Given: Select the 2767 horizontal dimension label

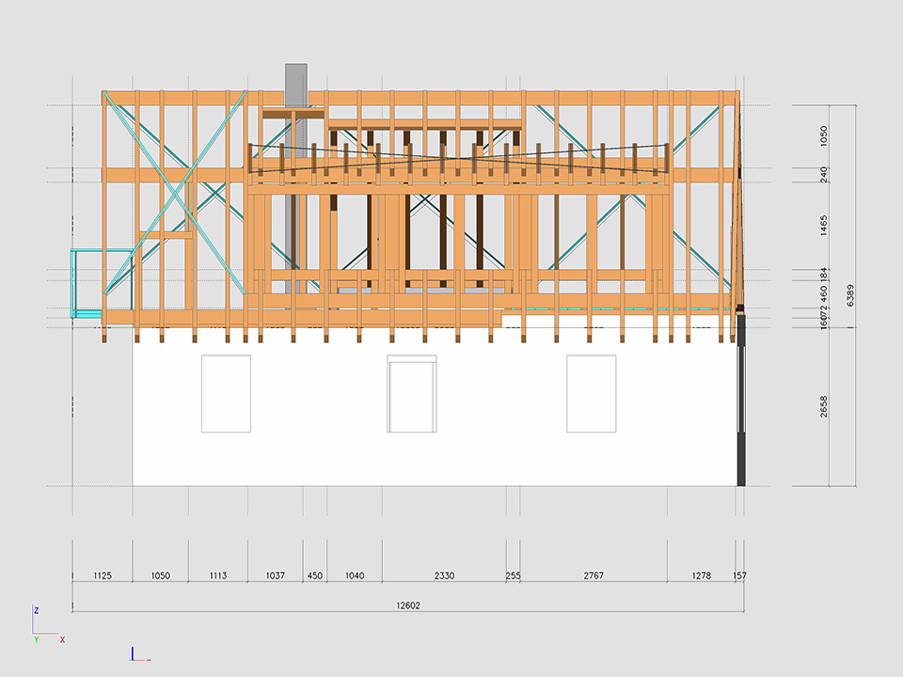Looking at the screenshot, I should [x=594, y=575].
